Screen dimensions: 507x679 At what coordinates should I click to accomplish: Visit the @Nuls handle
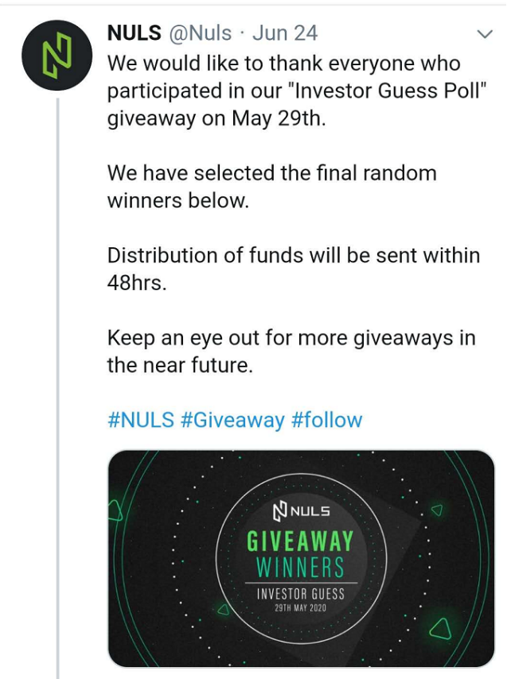[201, 33]
